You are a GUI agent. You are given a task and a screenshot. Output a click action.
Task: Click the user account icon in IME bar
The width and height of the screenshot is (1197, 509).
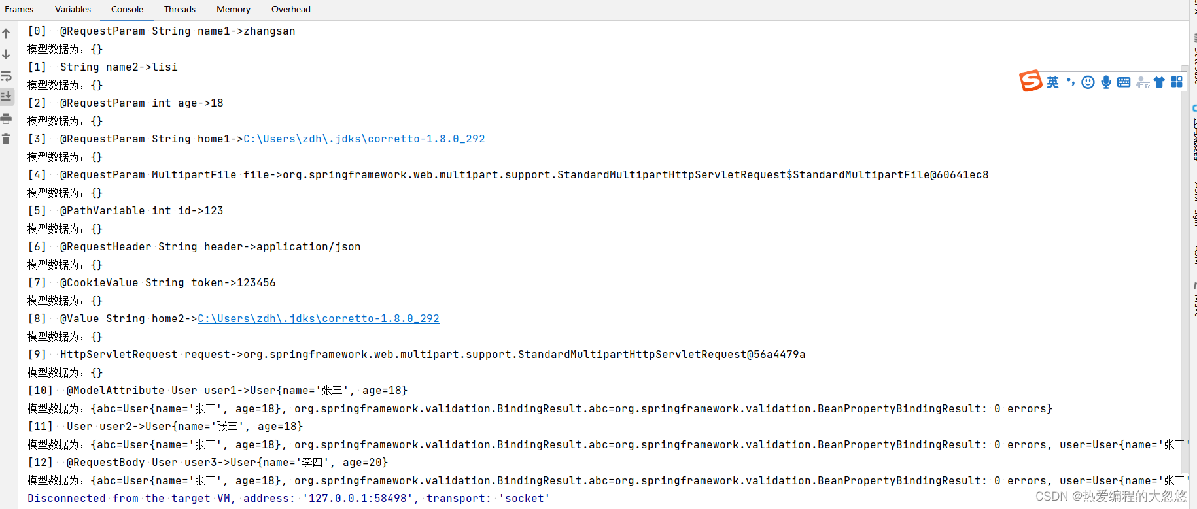[x=1143, y=82]
